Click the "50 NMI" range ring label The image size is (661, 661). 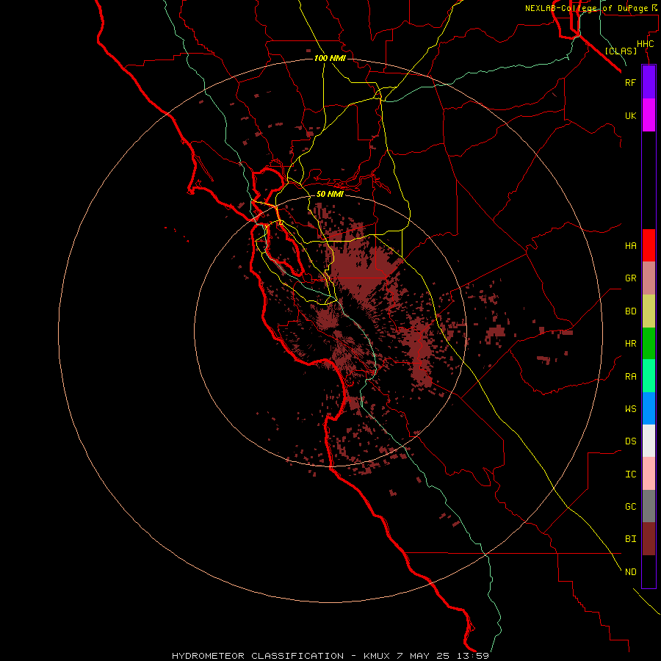330,194
